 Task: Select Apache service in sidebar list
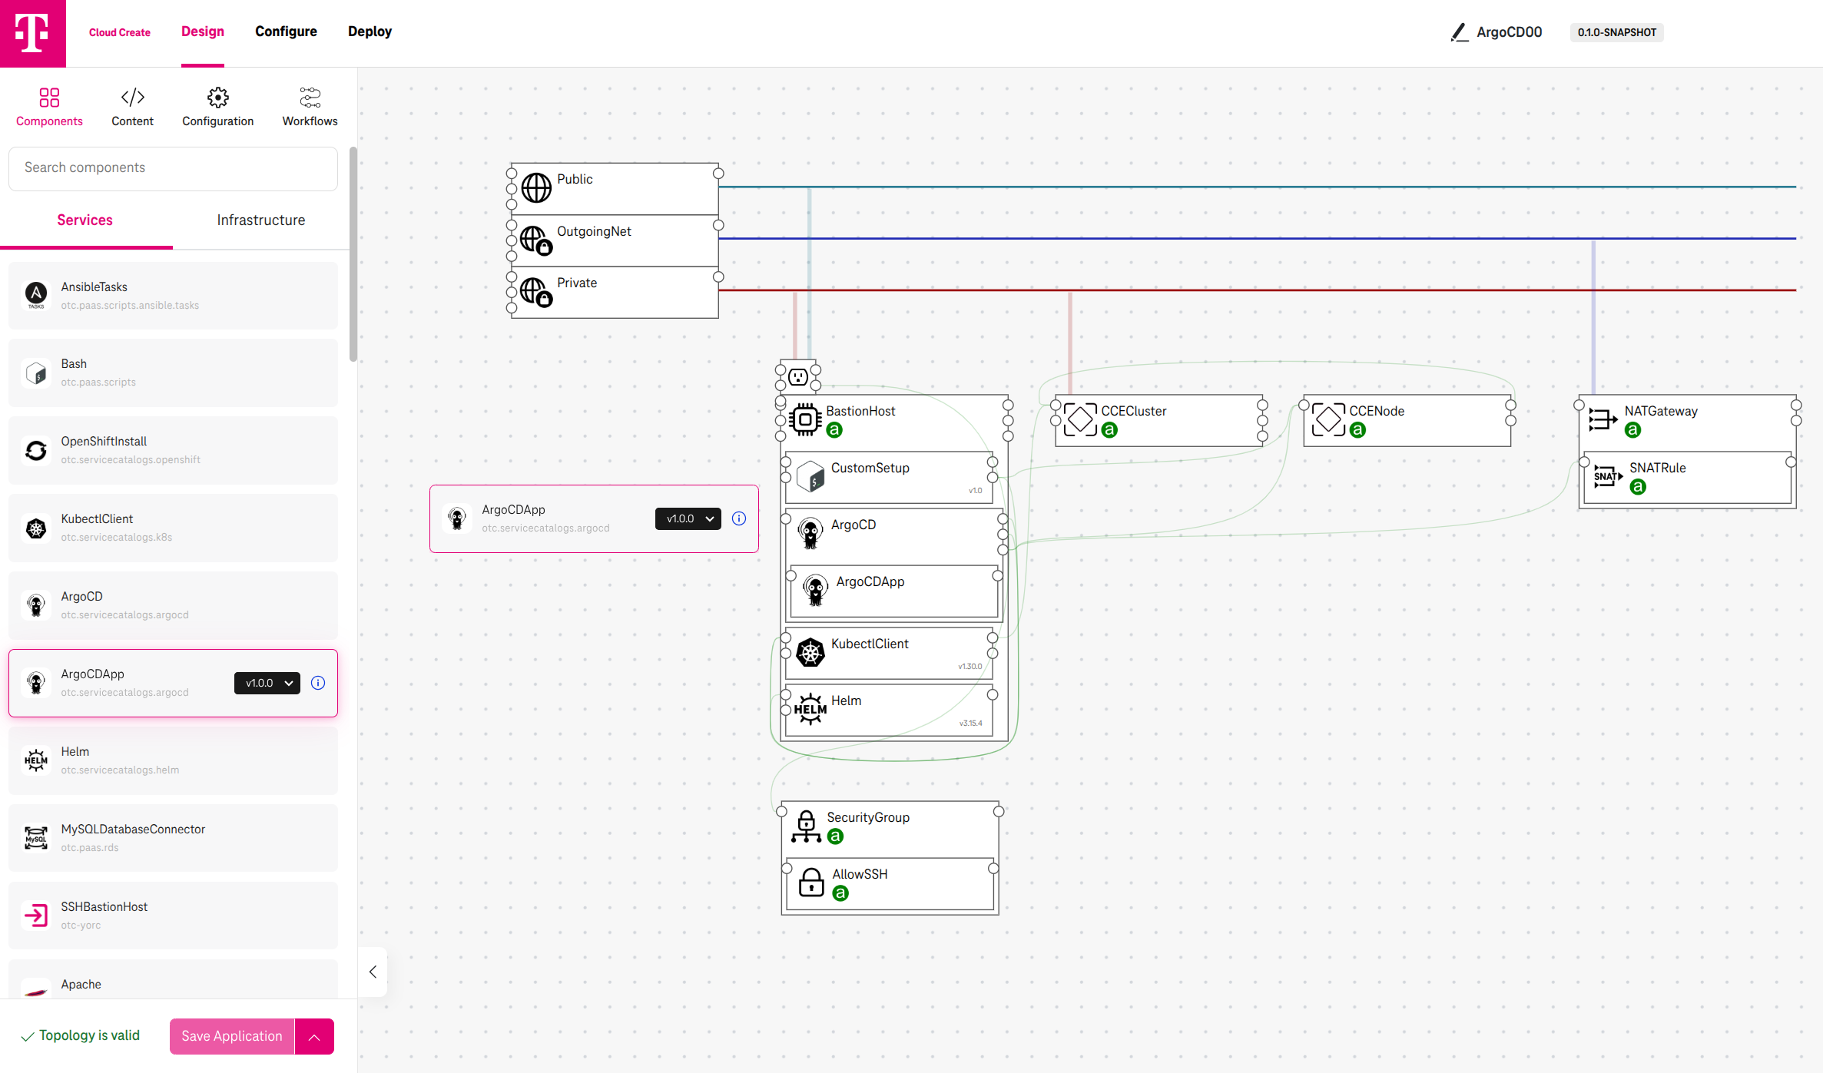[x=173, y=980]
